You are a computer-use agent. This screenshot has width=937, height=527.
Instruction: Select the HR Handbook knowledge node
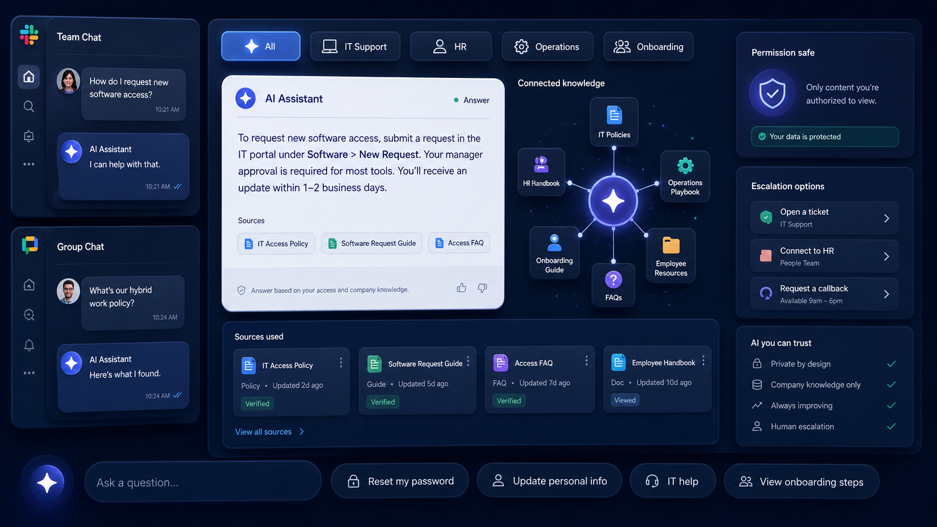pyautogui.click(x=541, y=172)
